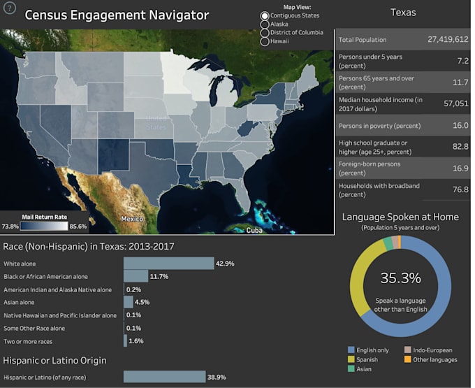Click the Indo-European legend swatch
This screenshot has height=388, width=475.
point(408,350)
